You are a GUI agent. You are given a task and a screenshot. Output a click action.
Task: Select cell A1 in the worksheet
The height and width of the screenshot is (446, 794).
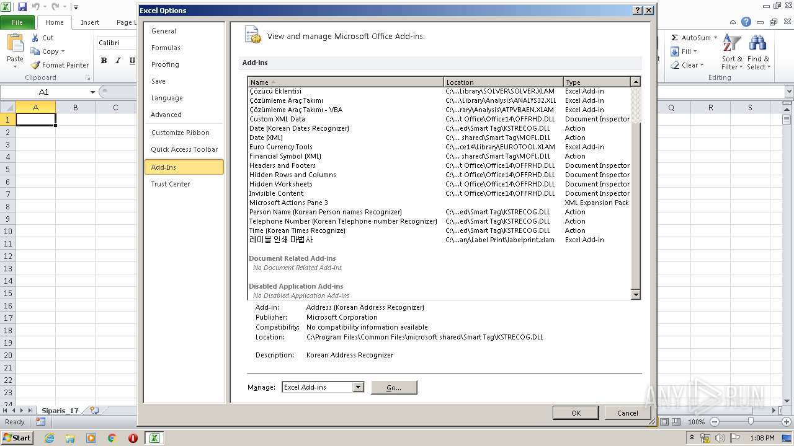coord(35,120)
